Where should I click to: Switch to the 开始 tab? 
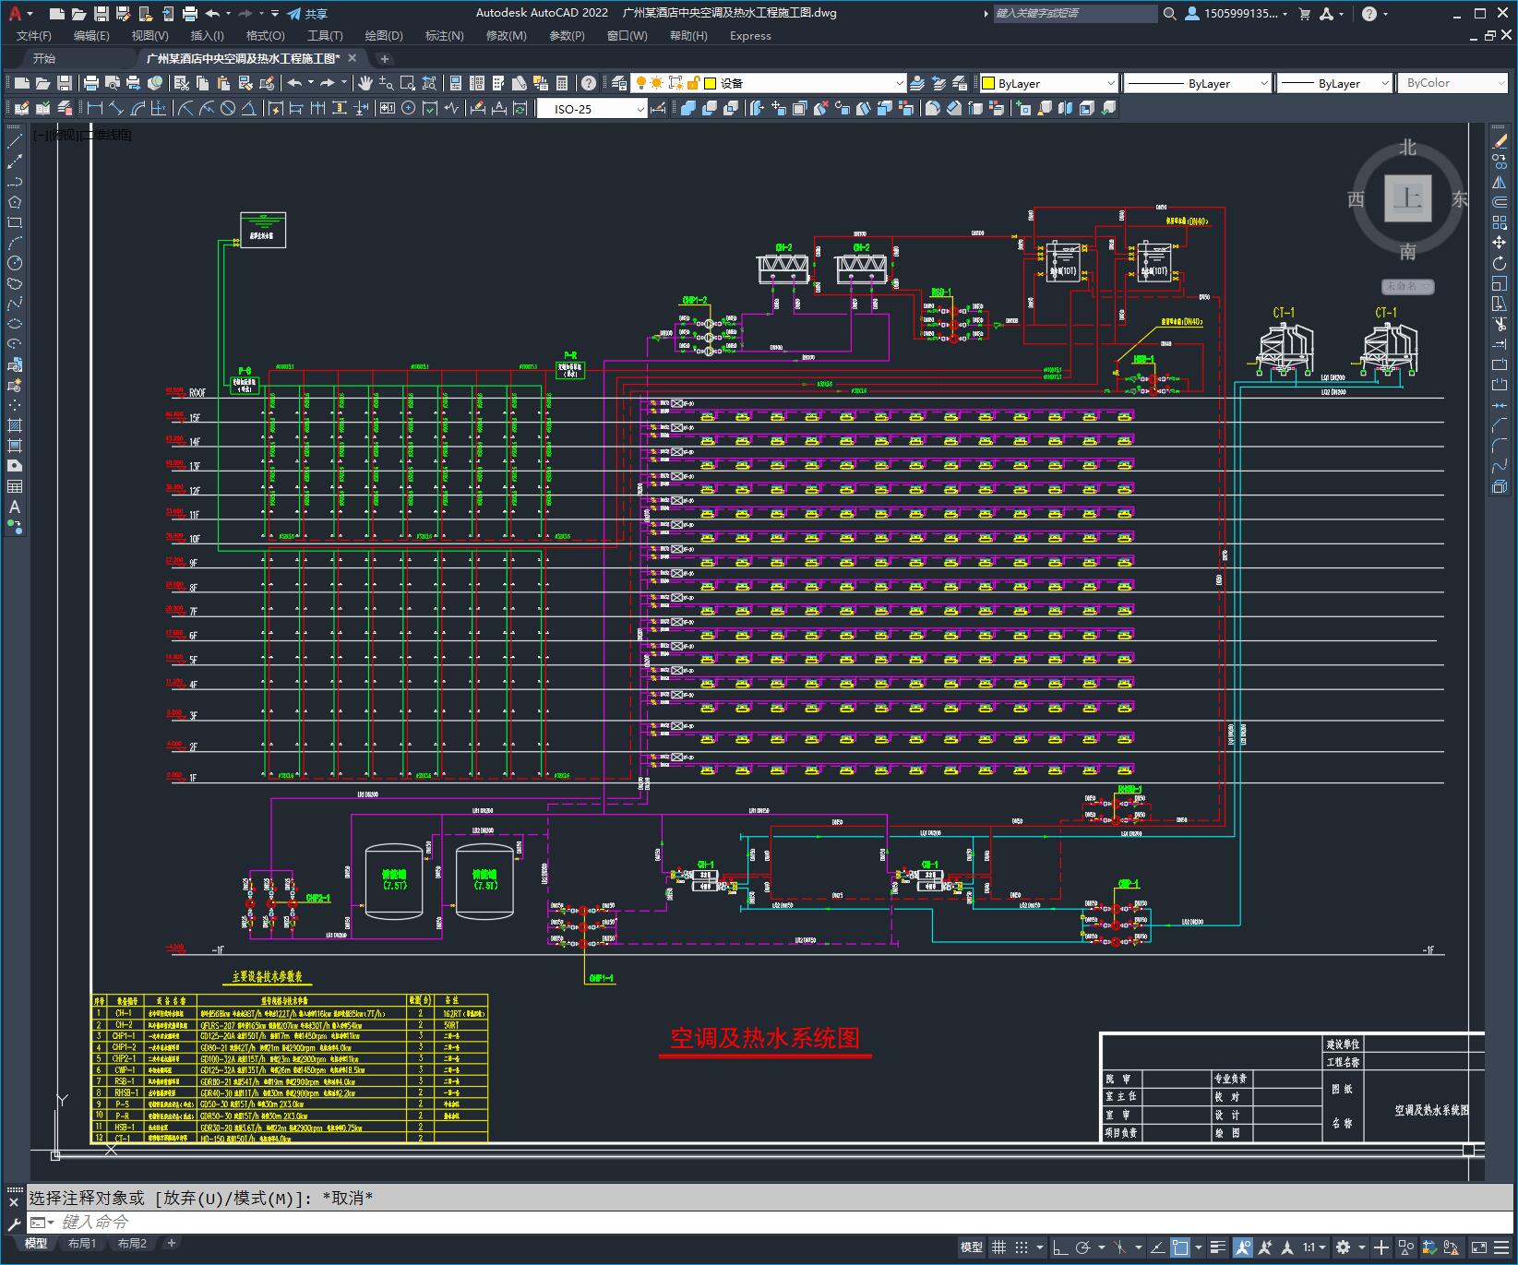[43, 58]
